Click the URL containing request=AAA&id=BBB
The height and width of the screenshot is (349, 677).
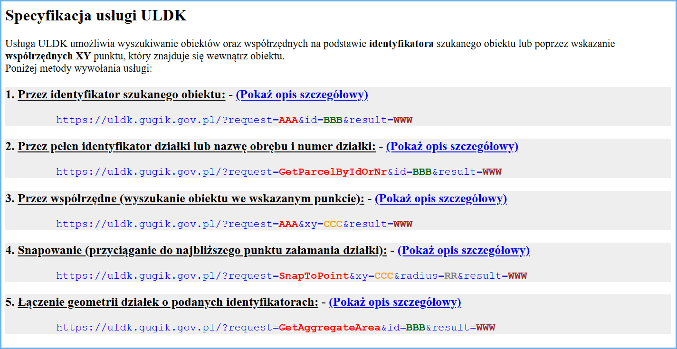tap(234, 120)
